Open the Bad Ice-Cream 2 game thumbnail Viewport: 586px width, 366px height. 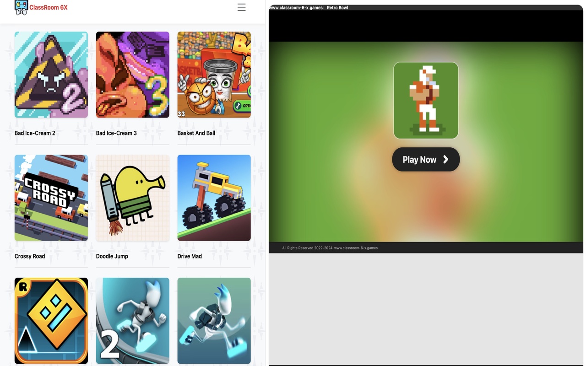51,75
